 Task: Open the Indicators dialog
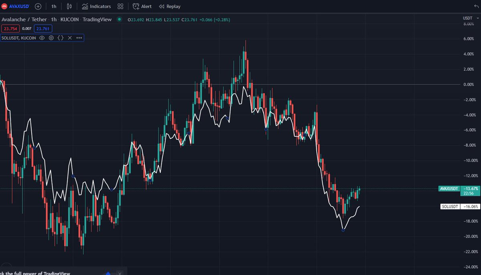click(96, 6)
